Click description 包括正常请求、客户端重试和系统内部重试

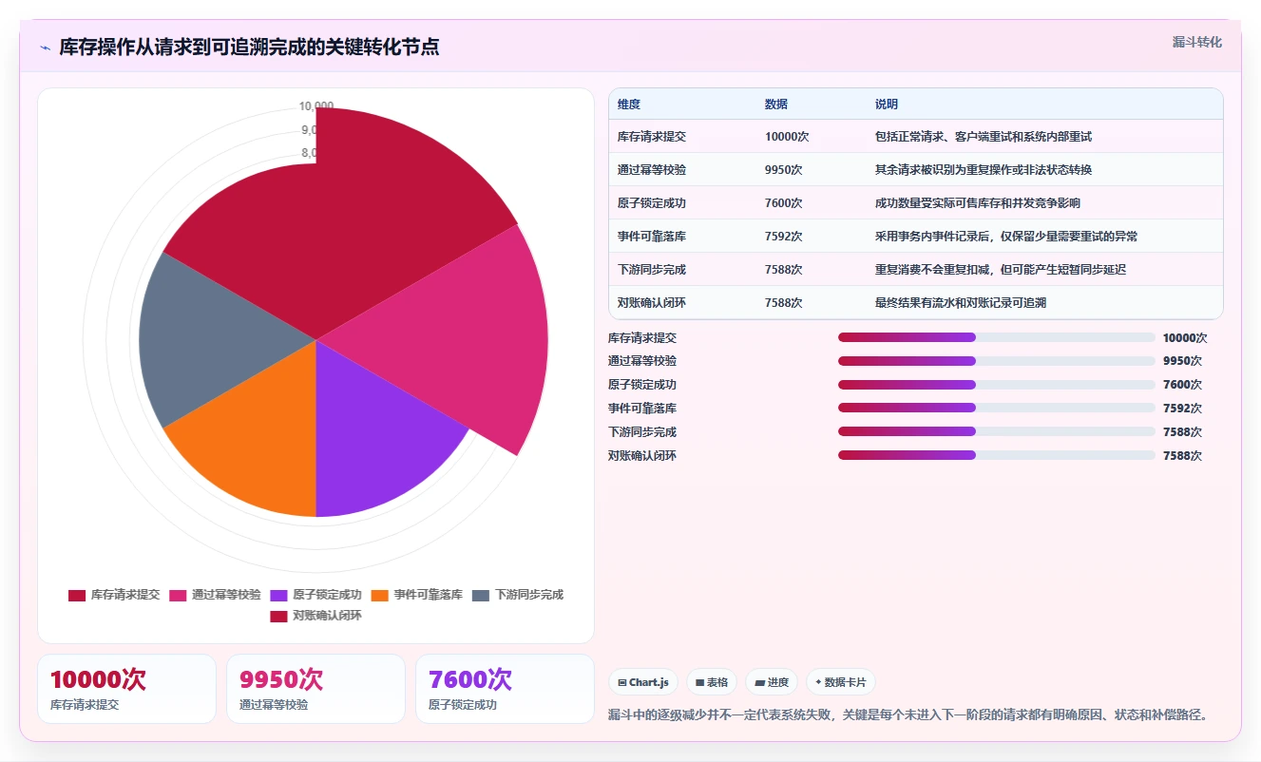[984, 137]
